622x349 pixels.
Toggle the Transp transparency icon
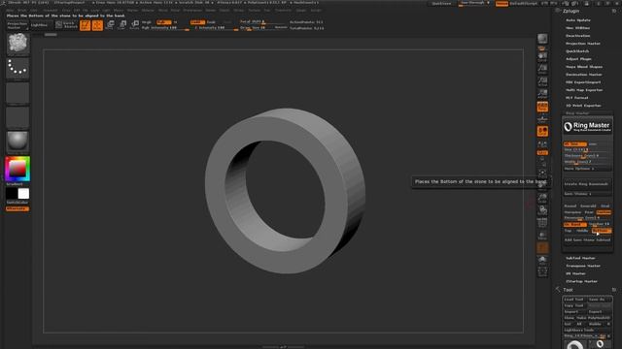point(542,236)
